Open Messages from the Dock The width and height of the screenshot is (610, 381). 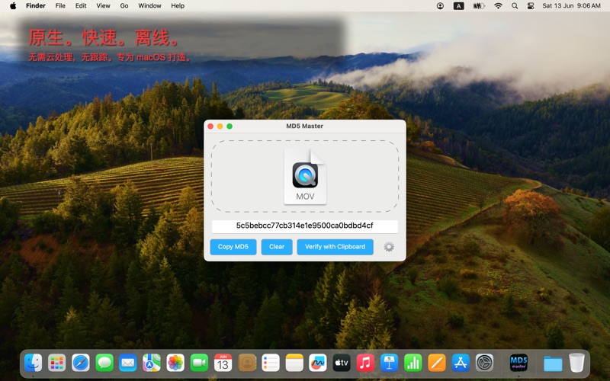104,363
